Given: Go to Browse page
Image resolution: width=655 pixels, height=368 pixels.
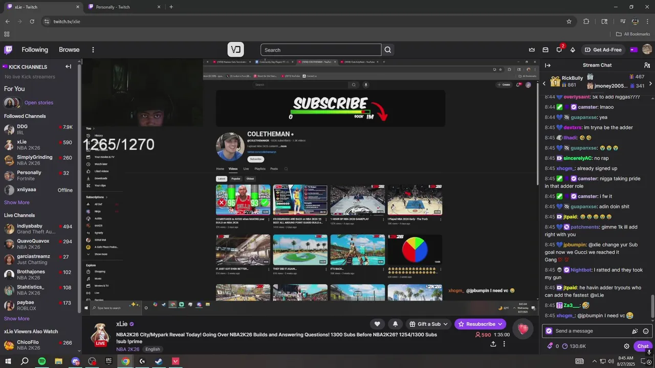Looking at the screenshot, I should pos(69,50).
